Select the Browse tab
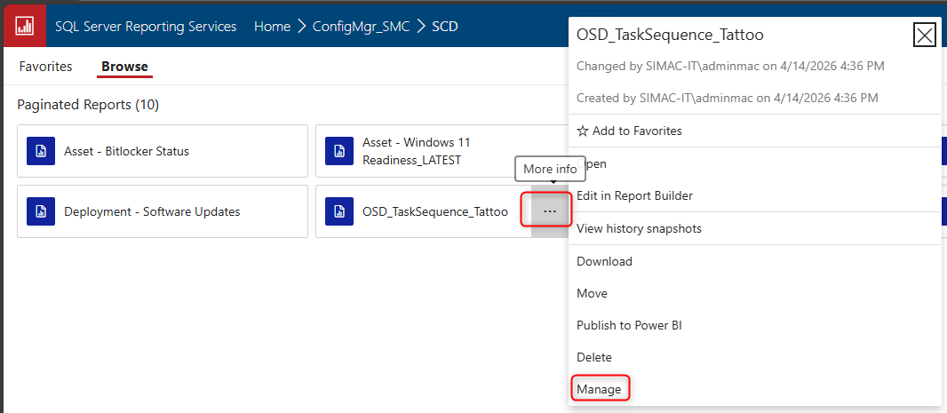 (x=124, y=67)
